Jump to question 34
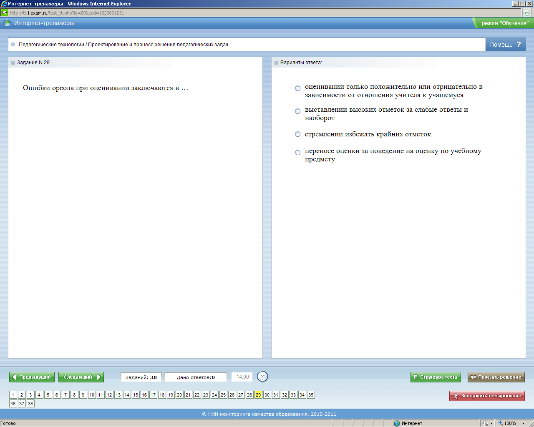Viewport: 534px width, 427px height. 302,395
